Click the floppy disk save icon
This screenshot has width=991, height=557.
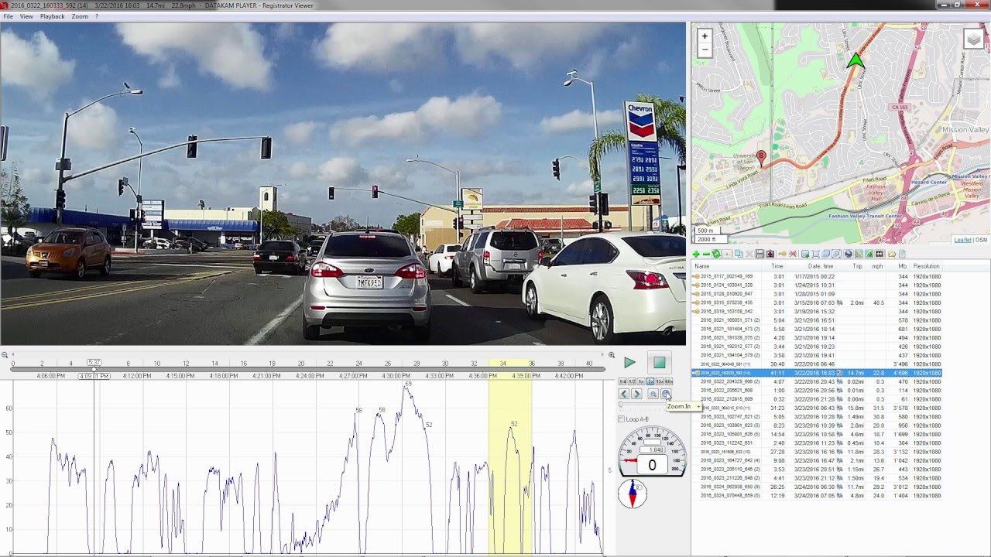(x=760, y=254)
